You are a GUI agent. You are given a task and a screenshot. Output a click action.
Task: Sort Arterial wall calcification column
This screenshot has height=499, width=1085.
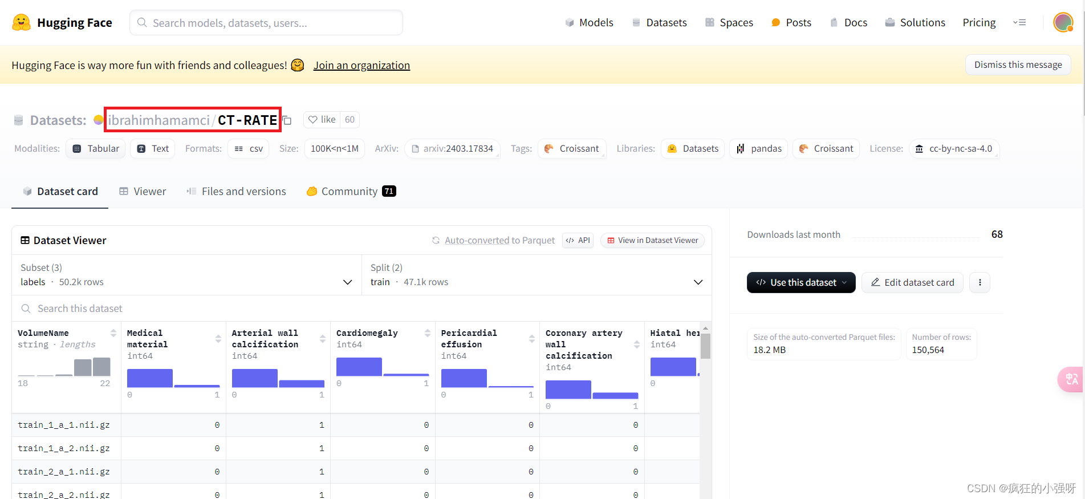point(323,339)
